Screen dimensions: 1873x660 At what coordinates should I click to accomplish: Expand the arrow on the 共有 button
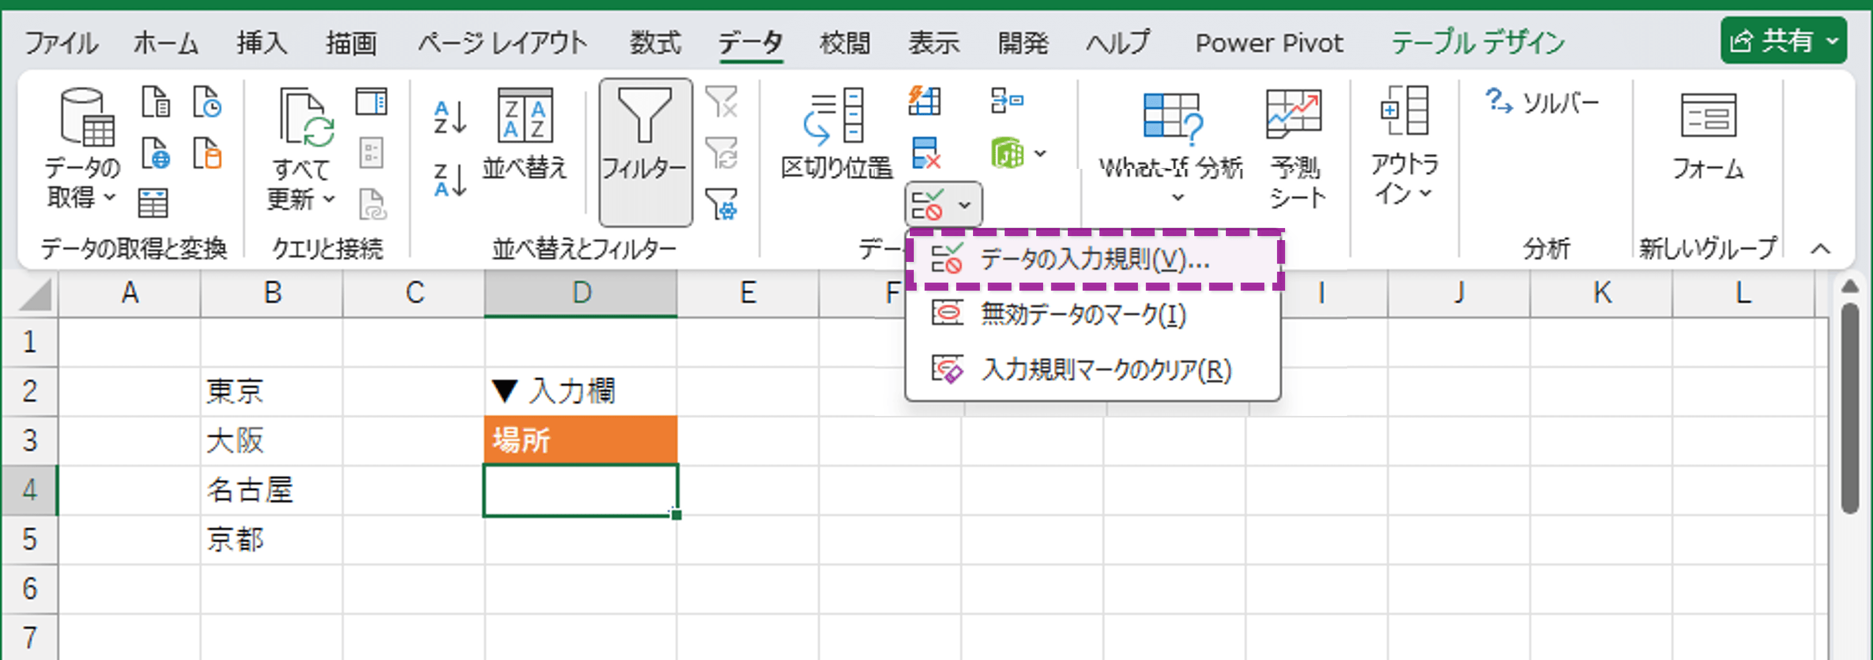click(1832, 41)
